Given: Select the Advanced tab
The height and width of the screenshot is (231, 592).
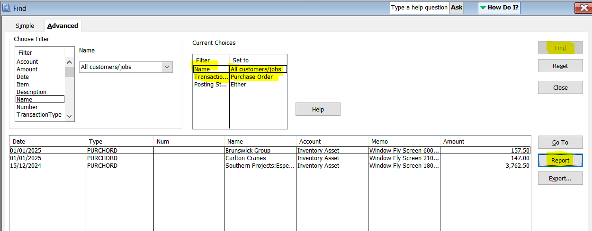Looking at the screenshot, I should (63, 26).
